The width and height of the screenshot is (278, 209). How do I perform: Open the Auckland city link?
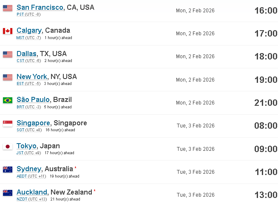[x=32, y=192]
